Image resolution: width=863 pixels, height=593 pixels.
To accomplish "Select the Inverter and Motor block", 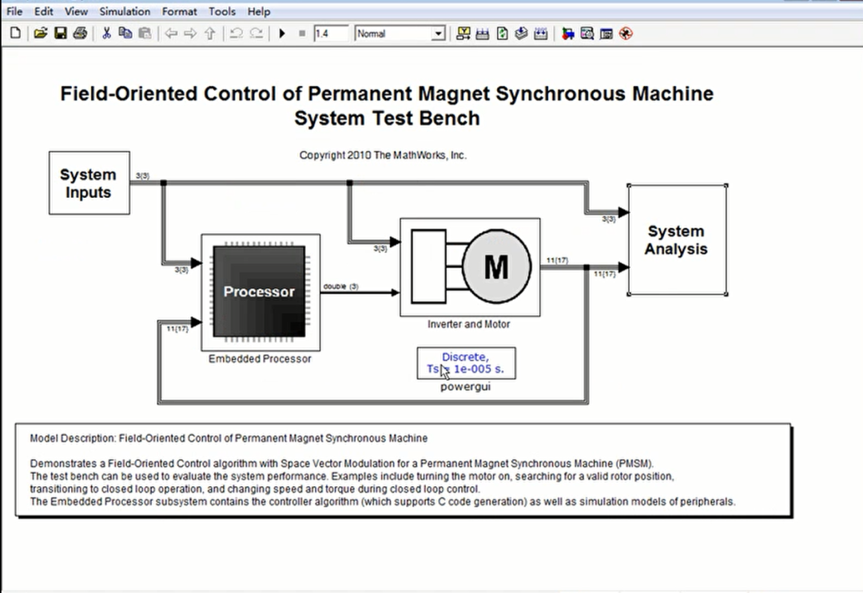I will (470, 267).
